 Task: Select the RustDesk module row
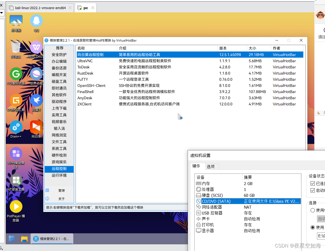[x=190, y=73]
